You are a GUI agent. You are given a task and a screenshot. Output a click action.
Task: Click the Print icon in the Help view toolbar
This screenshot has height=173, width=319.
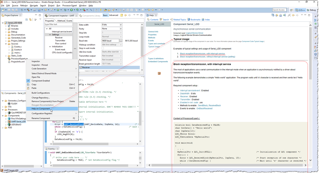(281, 15)
